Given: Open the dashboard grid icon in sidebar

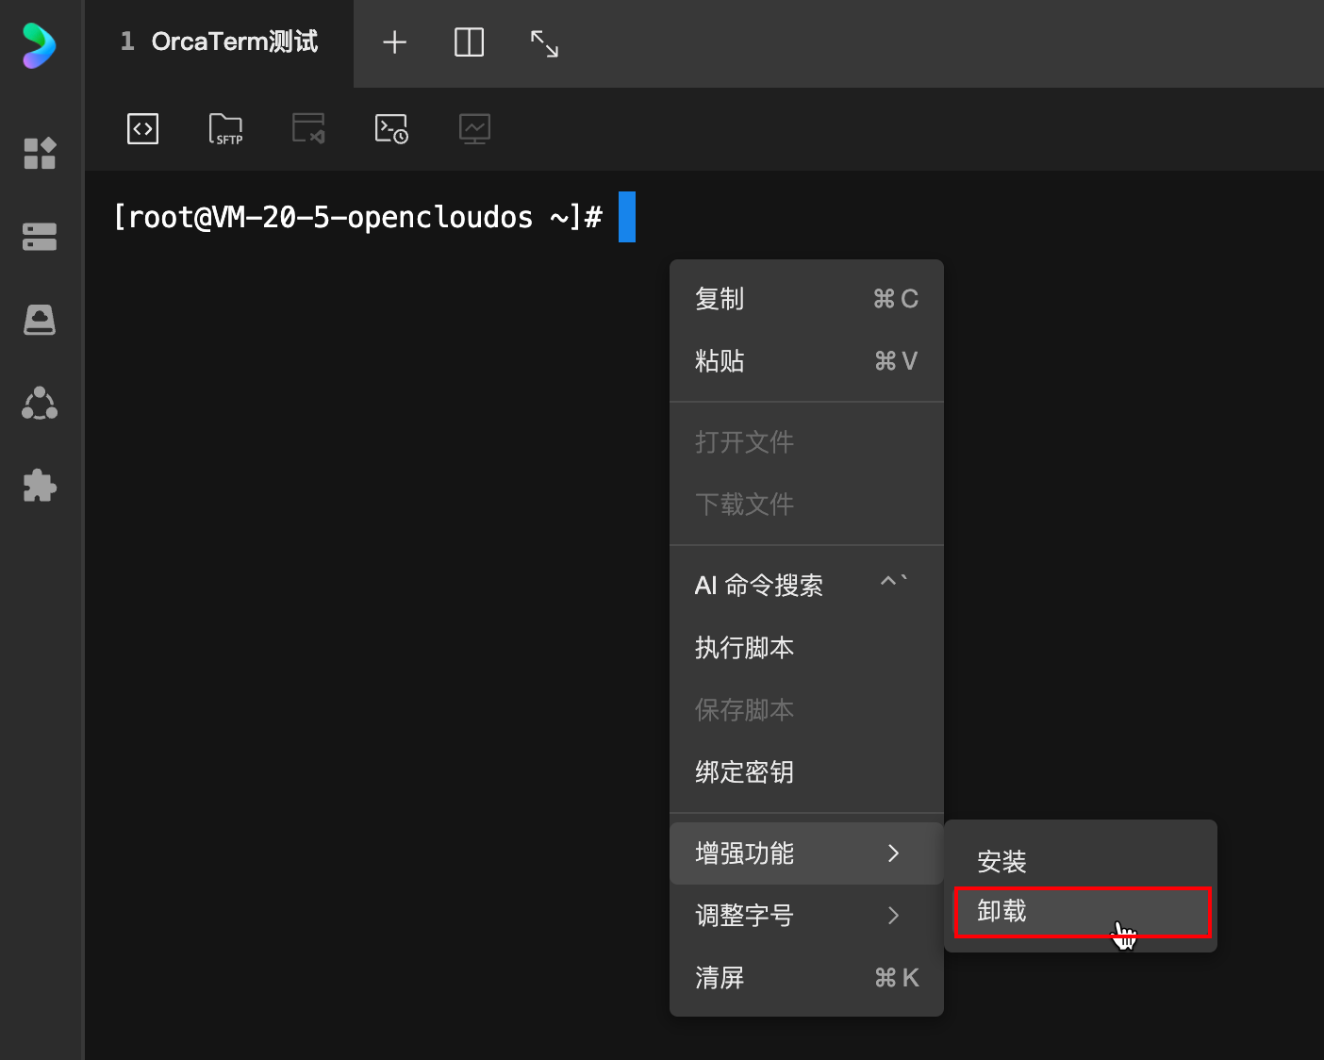Looking at the screenshot, I should (x=40, y=153).
